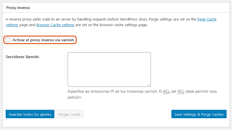Click the word 'petición.' under the text area

point(75,97)
